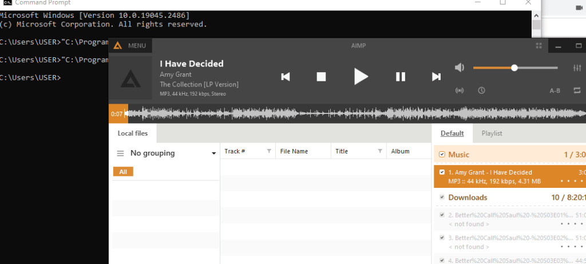Minimize the AIMP window

(559, 46)
